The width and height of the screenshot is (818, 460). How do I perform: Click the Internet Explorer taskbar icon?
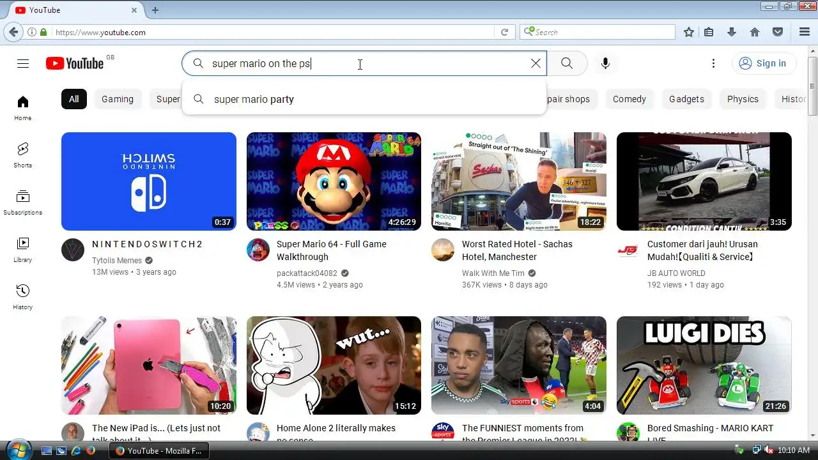(x=76, y=450)
